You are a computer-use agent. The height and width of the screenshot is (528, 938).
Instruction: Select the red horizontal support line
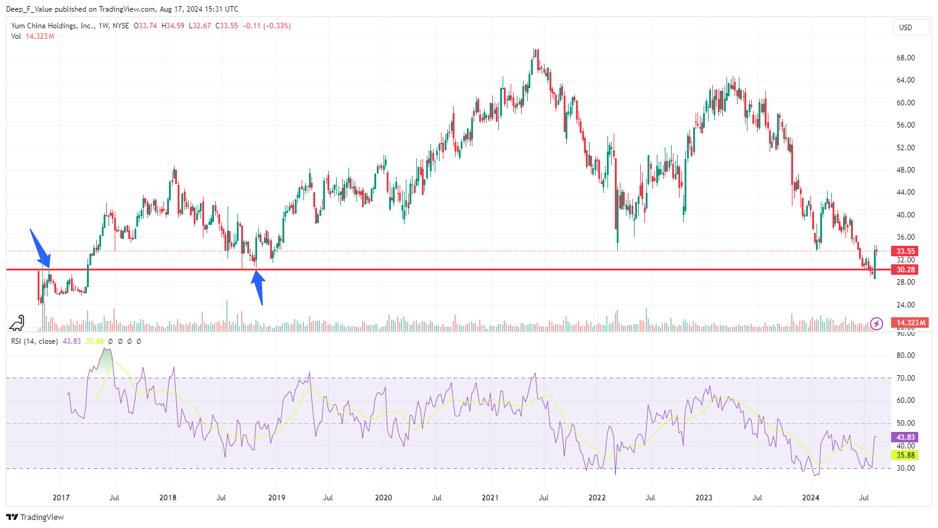449,270
